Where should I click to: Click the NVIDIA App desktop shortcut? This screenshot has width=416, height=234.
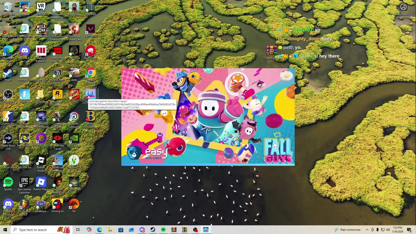pyautogui.click(x=74, y=140)
